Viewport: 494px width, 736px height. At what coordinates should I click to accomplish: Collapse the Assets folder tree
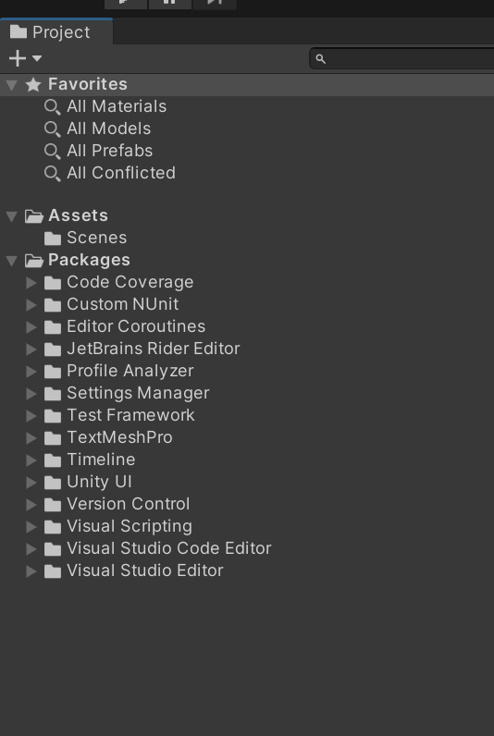[x=12, y=216]
